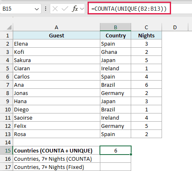The image size is (192, 171).
Task: Select the cell containing Hana
Action: coord(56,101)
